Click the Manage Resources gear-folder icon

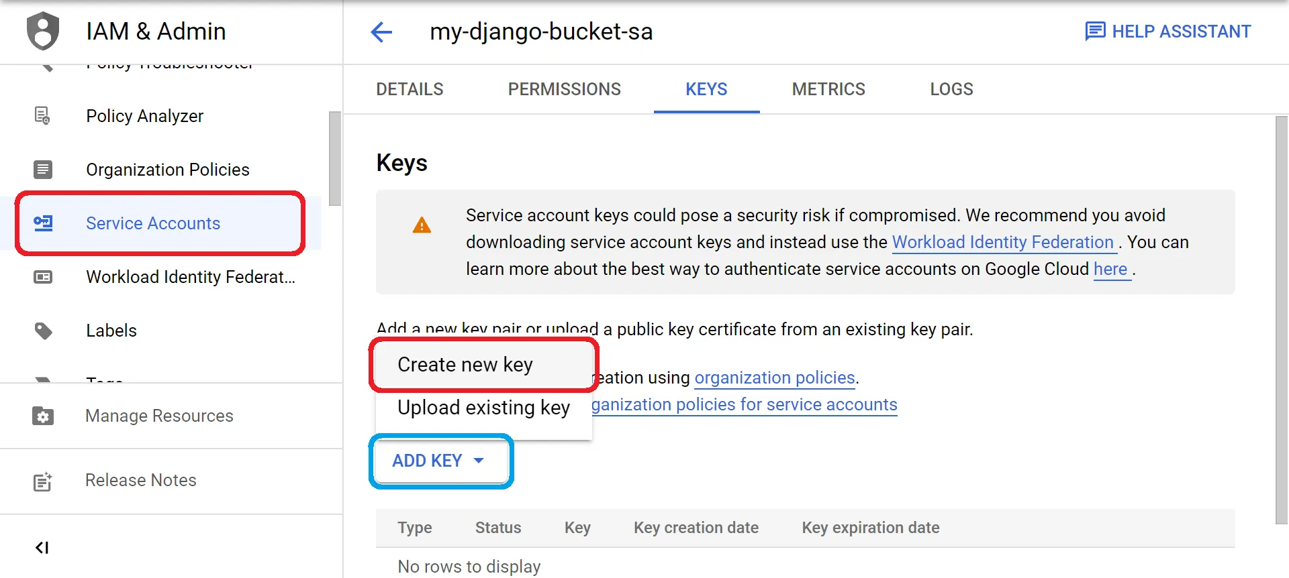pyautogui.click(x=43, y=416)
